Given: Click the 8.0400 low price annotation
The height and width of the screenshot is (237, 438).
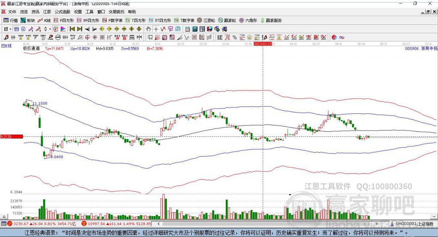Looking at the screenshot, I should point(57,157).
